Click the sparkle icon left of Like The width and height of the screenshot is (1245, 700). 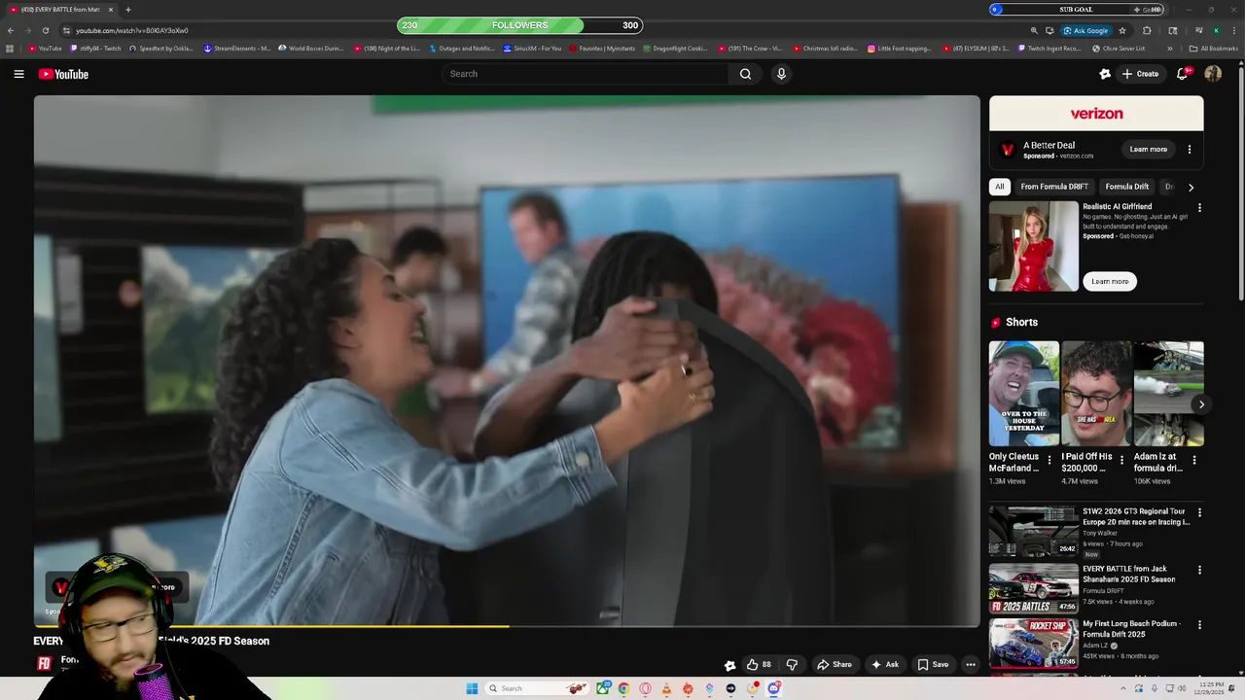pos(729,665)
